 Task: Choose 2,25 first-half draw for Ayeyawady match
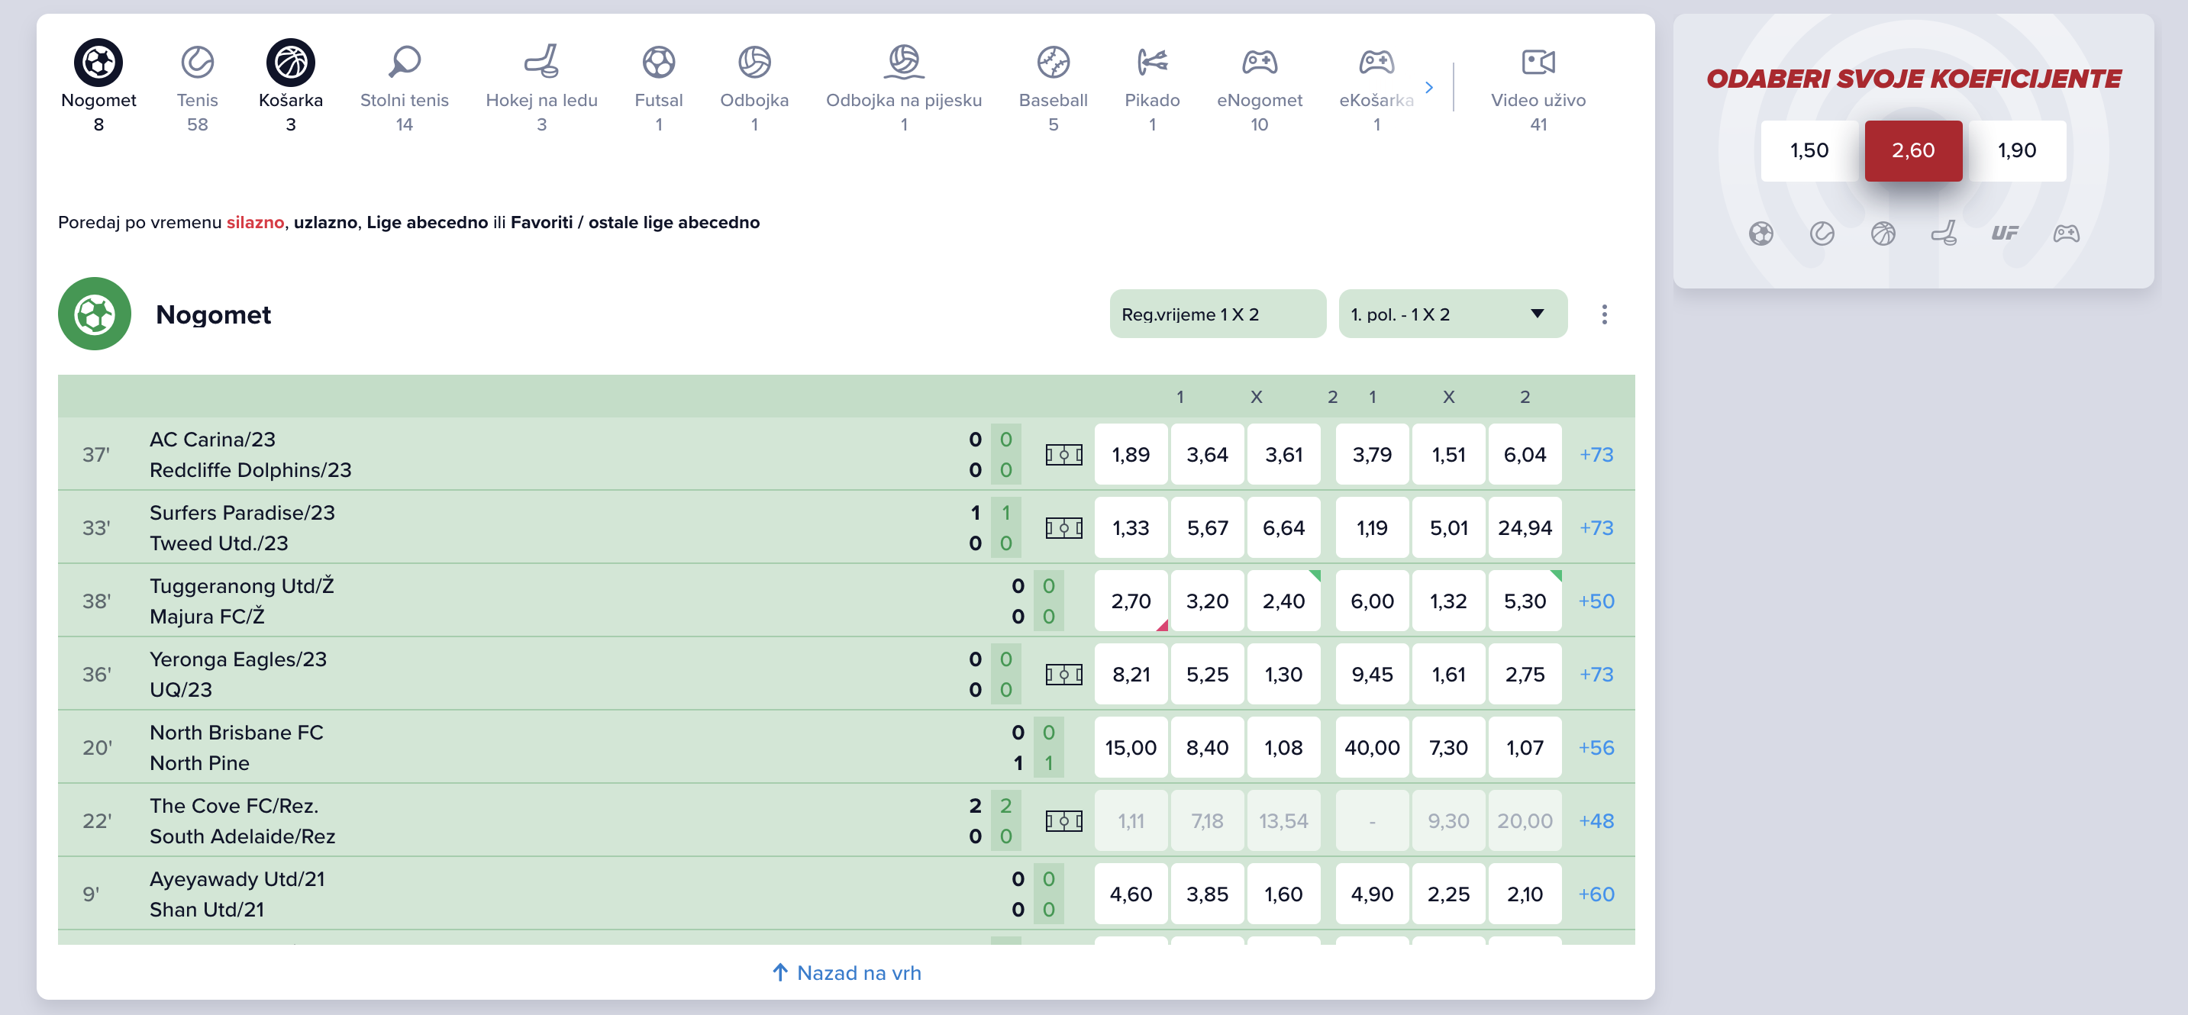tap(1448, 894)
